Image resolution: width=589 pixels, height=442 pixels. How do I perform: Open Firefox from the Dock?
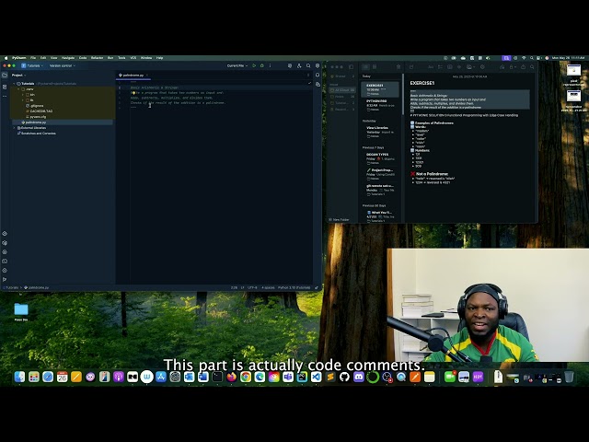(x=231, y=377)
